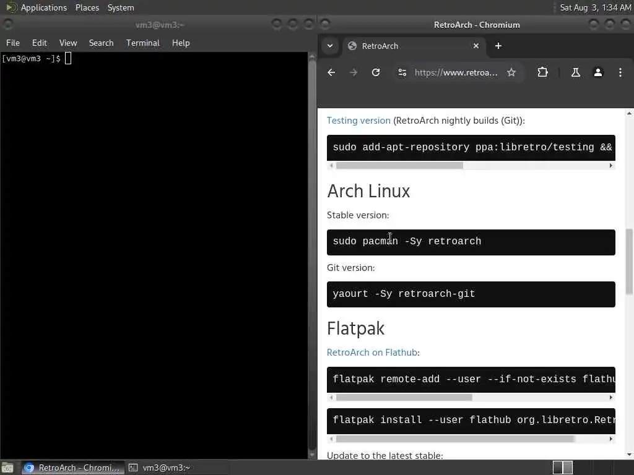Click the Chromium window menu button
634x475 pixels.
326,24
